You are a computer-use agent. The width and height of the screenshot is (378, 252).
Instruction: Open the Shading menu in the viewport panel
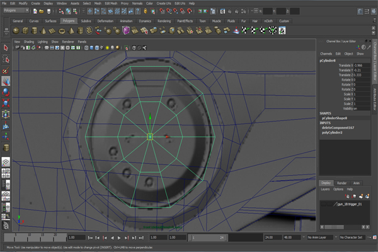(x=29, y=42)
